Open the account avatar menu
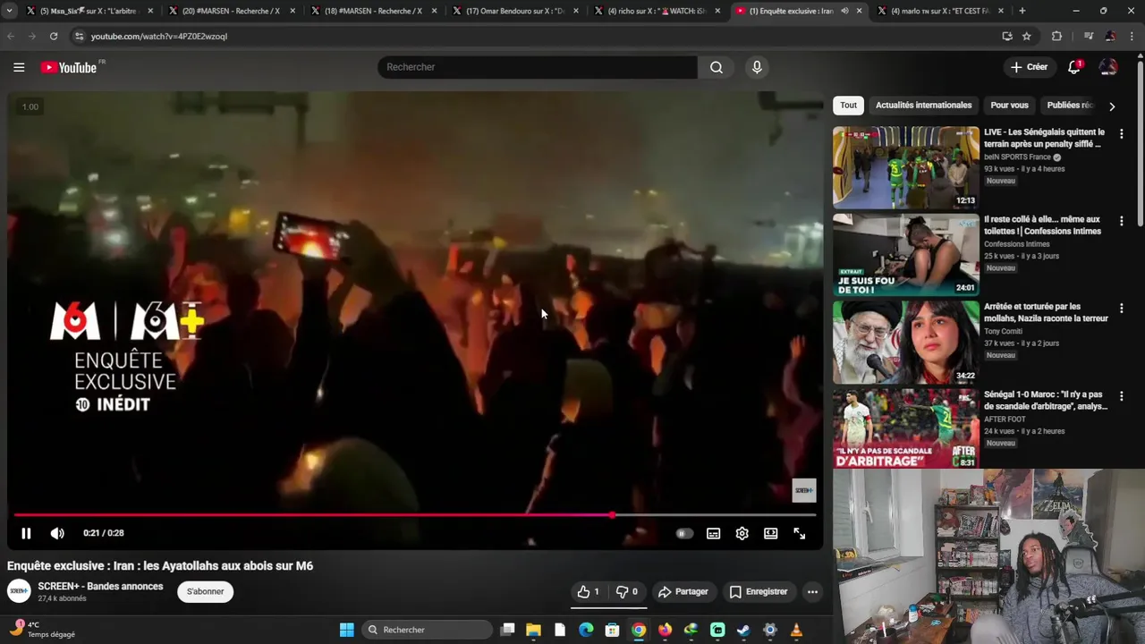This screenshot has height=644, width=1145. click(1108, 67)
